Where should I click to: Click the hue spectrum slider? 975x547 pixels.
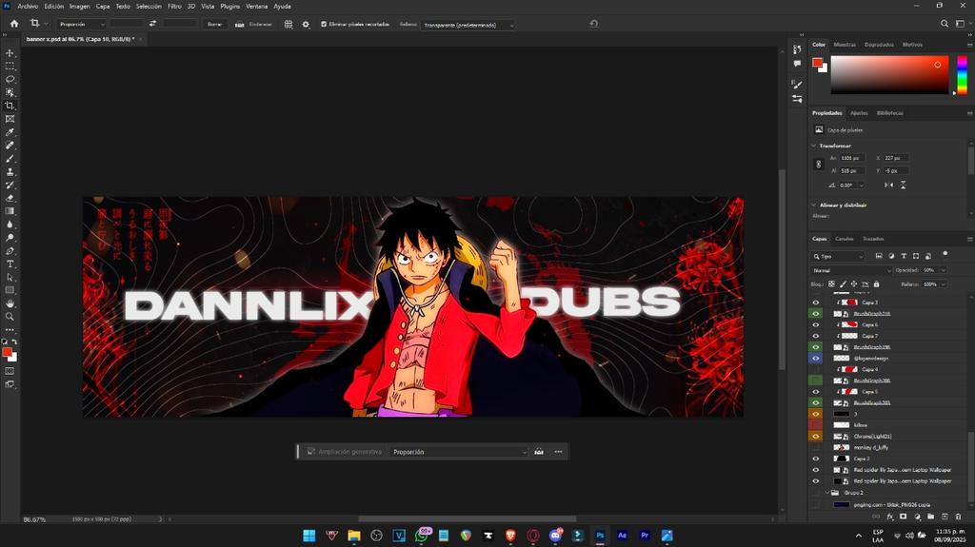pyautogui.click(x=962, y=74)
